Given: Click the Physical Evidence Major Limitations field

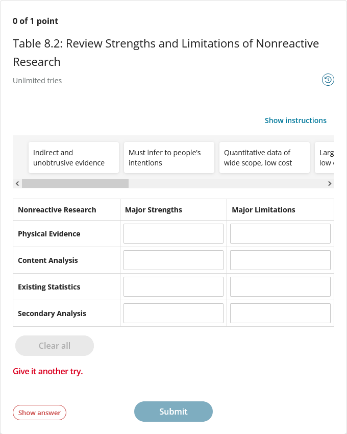Looking at the screenshot, I should tap(280, 233).
